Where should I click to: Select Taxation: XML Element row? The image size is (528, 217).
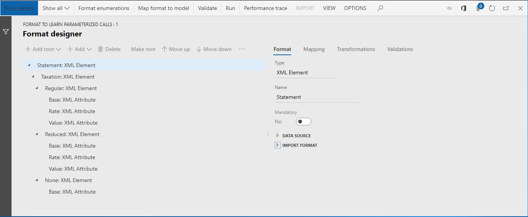[x=144, y=77]
